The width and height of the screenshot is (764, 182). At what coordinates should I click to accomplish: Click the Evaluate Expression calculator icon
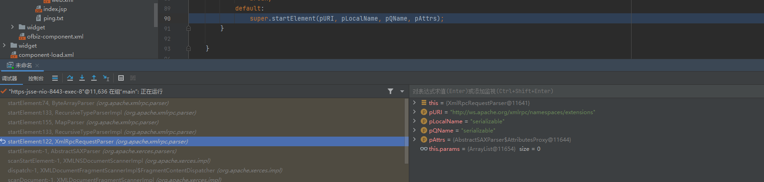121,78
